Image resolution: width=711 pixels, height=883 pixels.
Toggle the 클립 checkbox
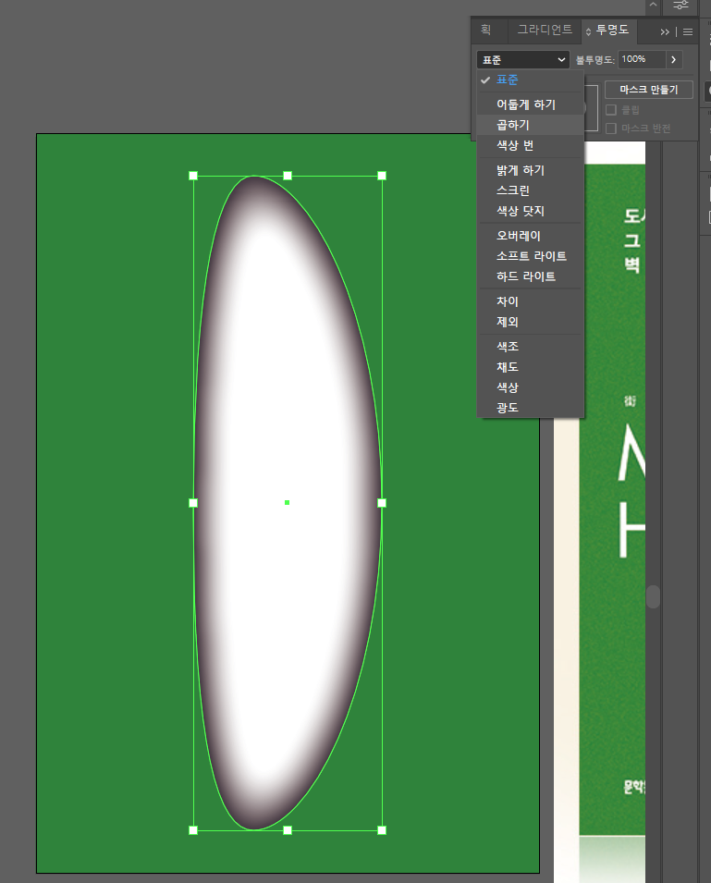pyautogui.click(x=611, y=109)
